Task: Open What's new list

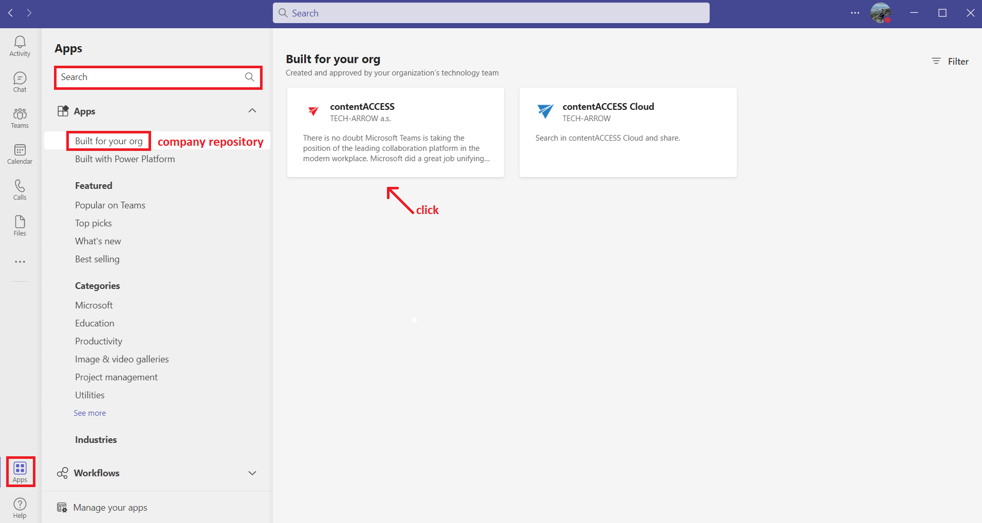Action: coord(98,241)
